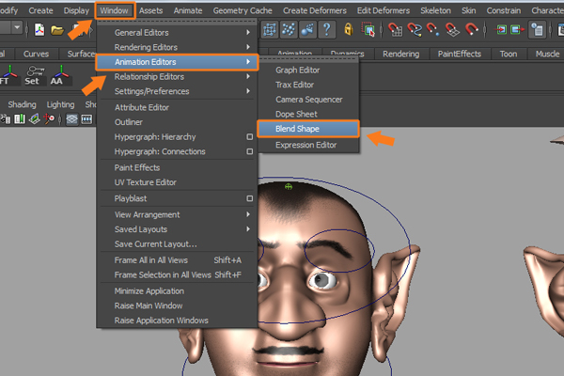Toggle the film gate icon in panel toolbar
Screen dimensions: 564x376
[x=86, y=119]
